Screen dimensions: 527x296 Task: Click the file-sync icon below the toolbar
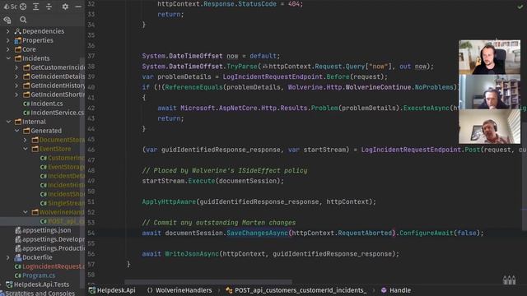tap(7, 20)
